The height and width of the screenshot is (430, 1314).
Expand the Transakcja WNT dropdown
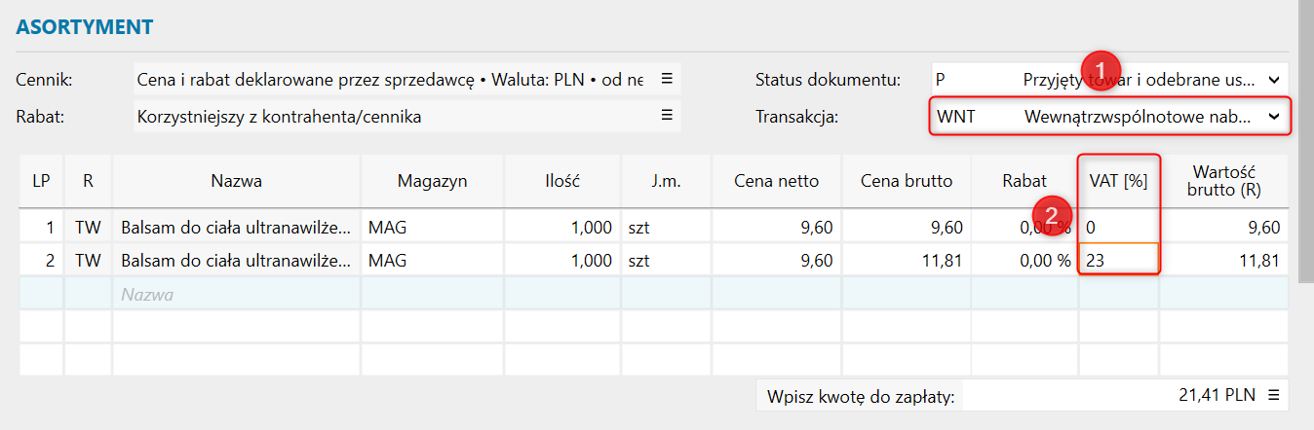tap(1273, 117)
